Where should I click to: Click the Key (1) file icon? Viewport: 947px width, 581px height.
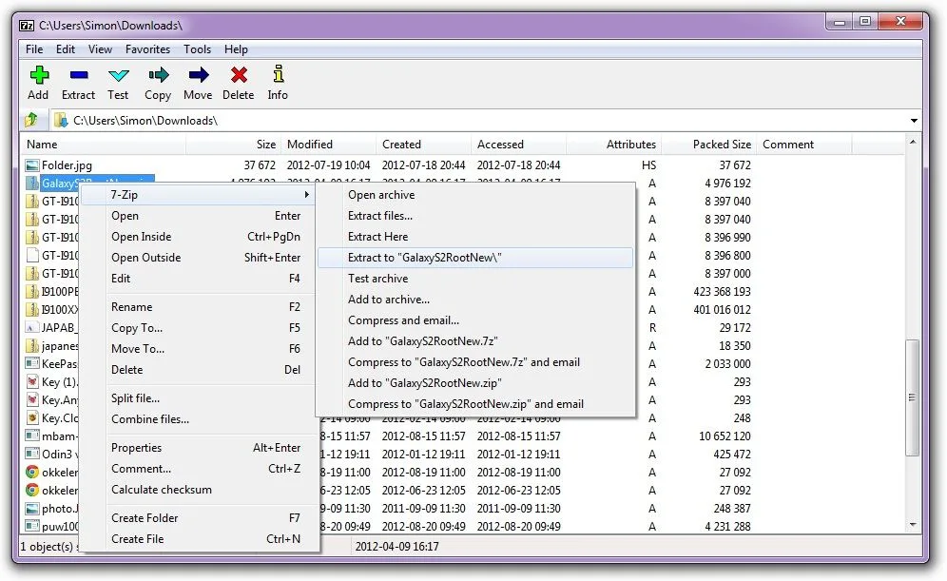[x=32, y=381]
